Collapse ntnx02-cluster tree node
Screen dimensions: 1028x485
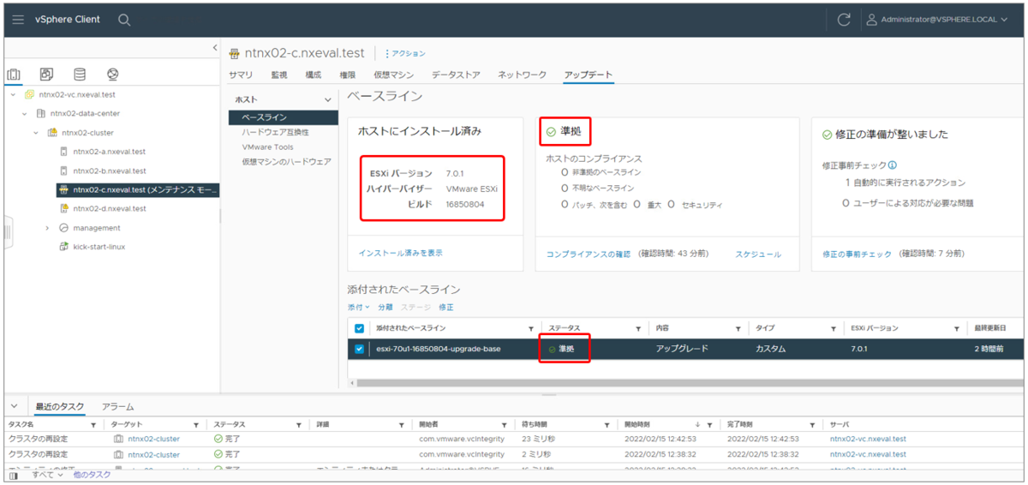(36, 133)
